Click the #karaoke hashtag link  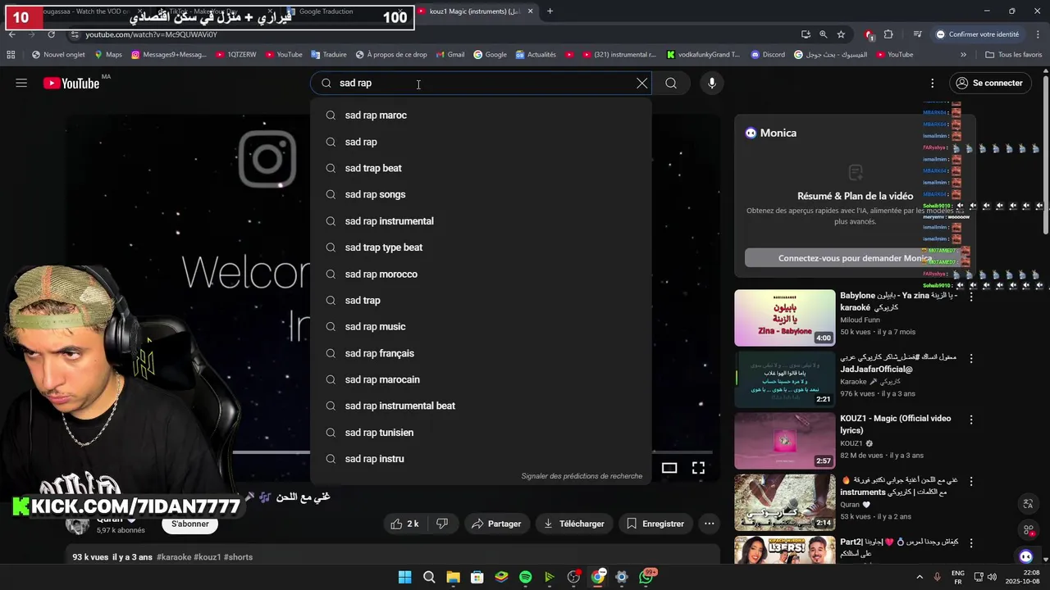(174, 557)
